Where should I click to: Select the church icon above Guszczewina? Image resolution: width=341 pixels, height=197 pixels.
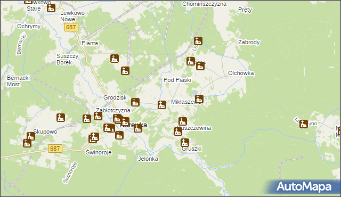pyautogui.click(x=183, y=121)
